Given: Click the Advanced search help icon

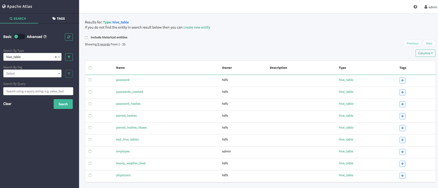Looking at the screenshot, I should coord(45,36).
